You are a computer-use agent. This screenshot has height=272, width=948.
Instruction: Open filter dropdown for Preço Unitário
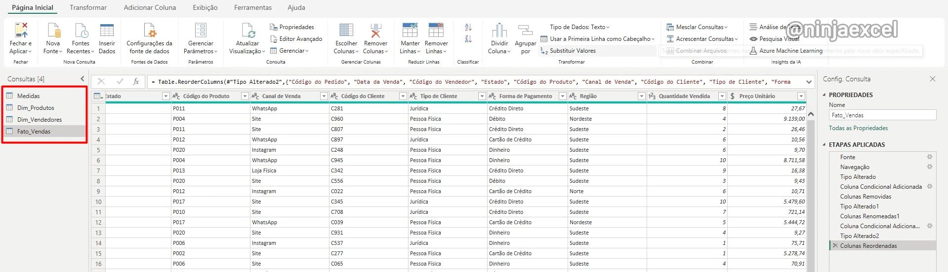coord(801,96)
